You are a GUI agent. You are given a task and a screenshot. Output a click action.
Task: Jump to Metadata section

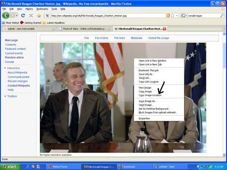(137, 38)
